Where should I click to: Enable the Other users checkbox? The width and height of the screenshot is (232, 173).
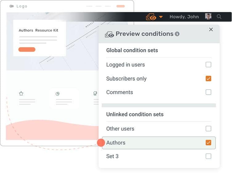(x=208, y=129)
